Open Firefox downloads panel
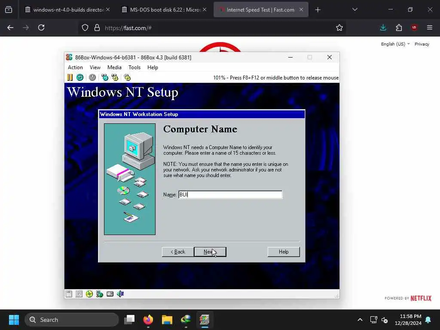Image resolution: width=440 pixels, height=330 pixels. [x=383, y=27]
